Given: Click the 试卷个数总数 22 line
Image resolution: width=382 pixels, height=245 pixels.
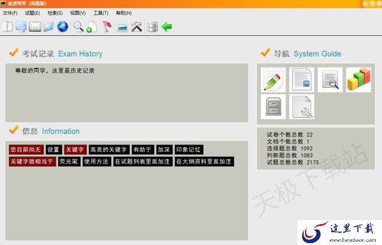Looking at the screenshot, I should pyautogui.click(x=290, y=134).
